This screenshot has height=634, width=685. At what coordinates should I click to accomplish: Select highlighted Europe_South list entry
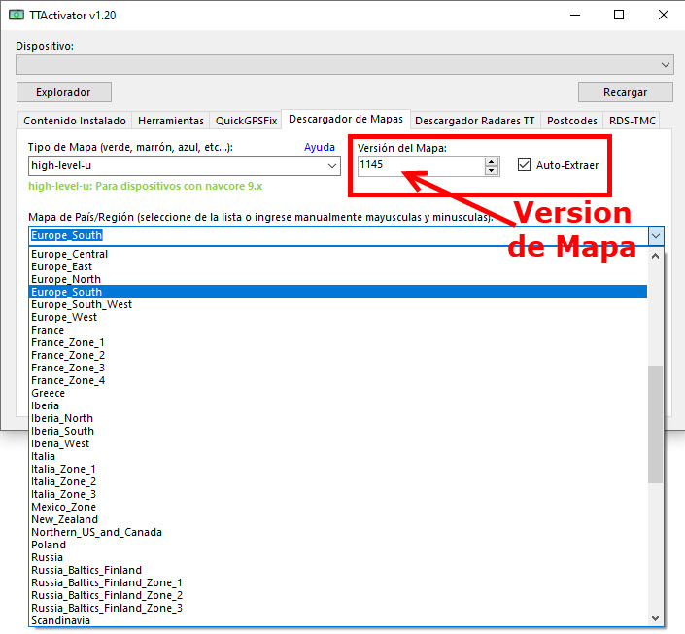click(338, 292)
